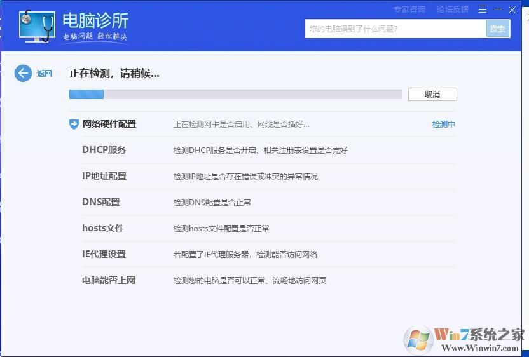This screenshot has height=357, width=529.
Task: Select the IP地址配置 check item
Action: pos(104,176)
